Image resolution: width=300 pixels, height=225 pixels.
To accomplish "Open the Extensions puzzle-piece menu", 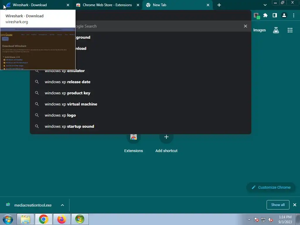I will pyautogui.click(x=265, y=15).
